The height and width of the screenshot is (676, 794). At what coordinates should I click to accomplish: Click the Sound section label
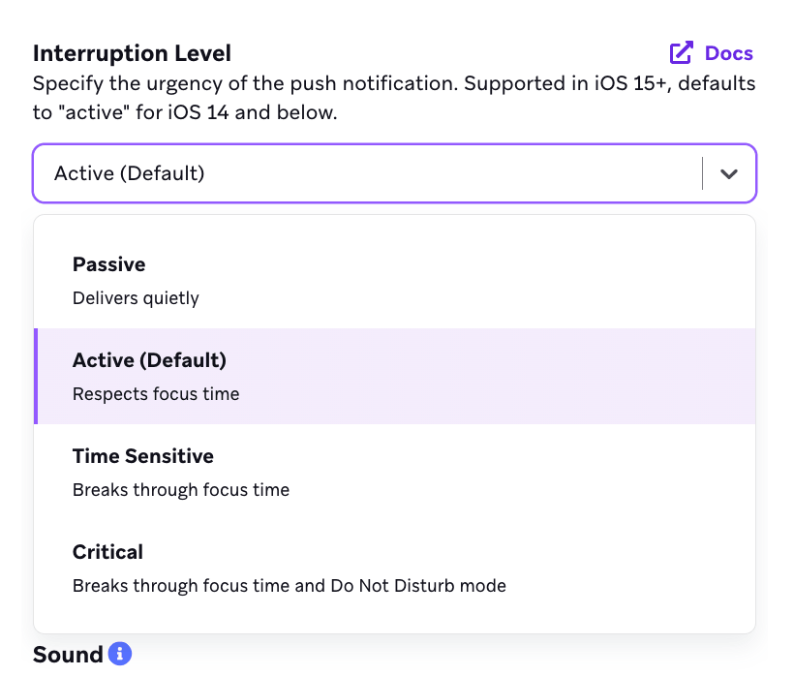[68, 655]
